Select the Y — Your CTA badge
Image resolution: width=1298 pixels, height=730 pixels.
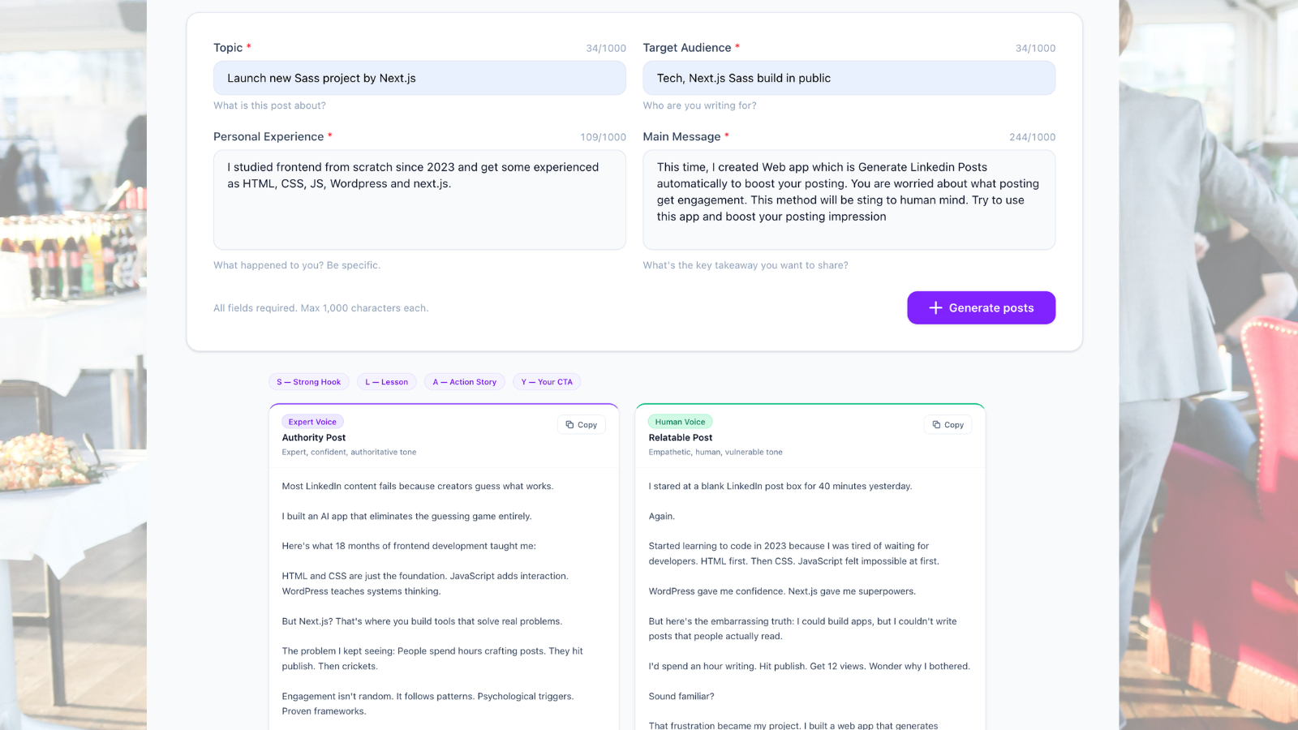pyautogui.click(x=547, y=381)
